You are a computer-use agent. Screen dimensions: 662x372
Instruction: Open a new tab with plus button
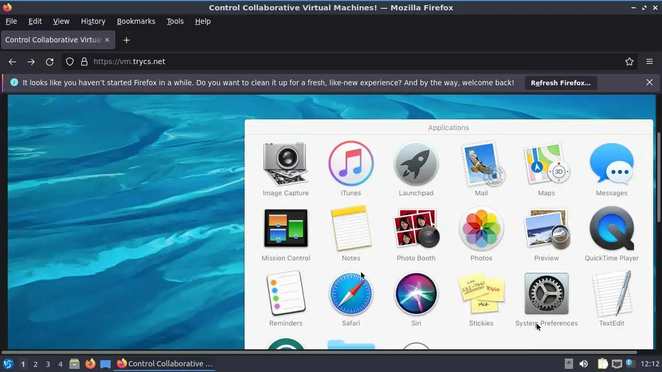(126, 40)
